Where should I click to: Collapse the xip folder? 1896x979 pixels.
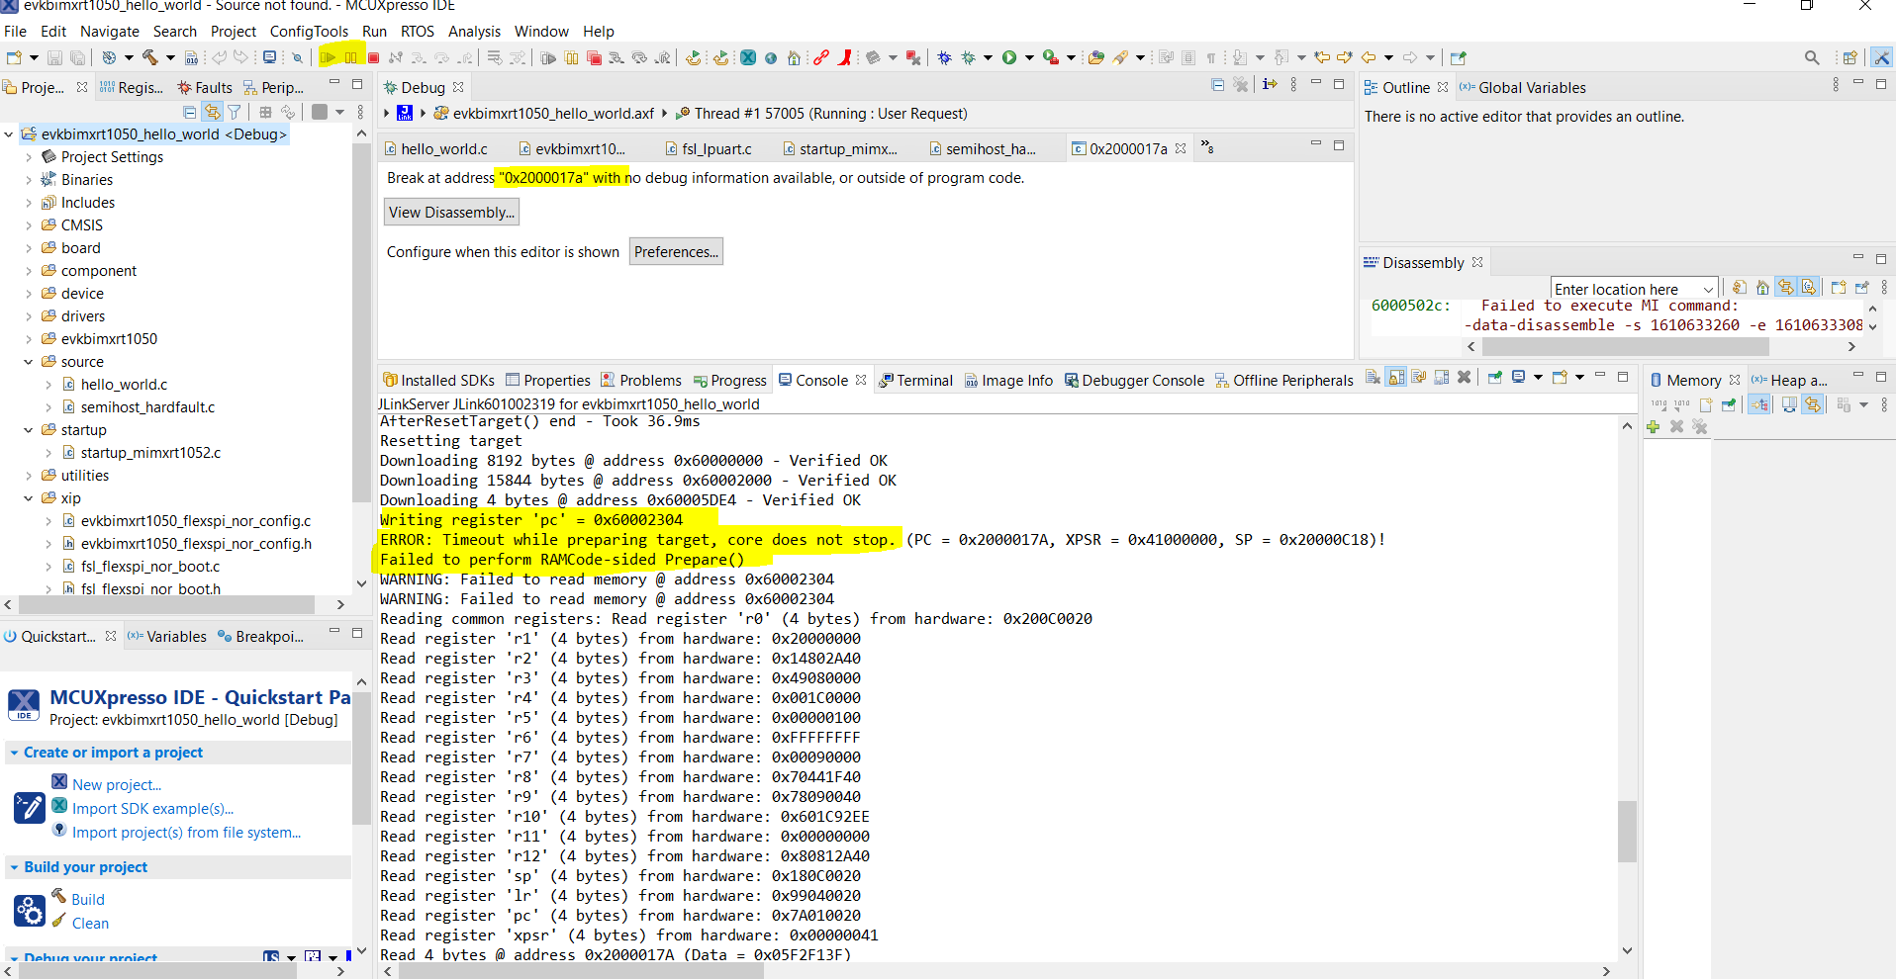pos(29,497)
